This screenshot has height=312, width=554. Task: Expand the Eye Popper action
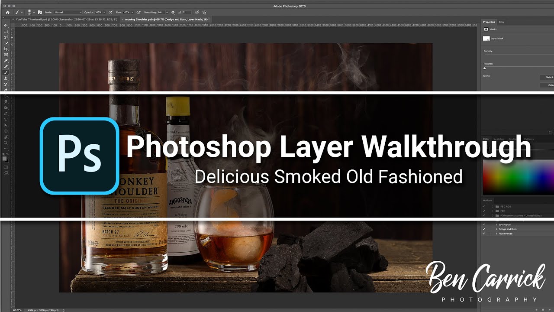coord(496,225)
